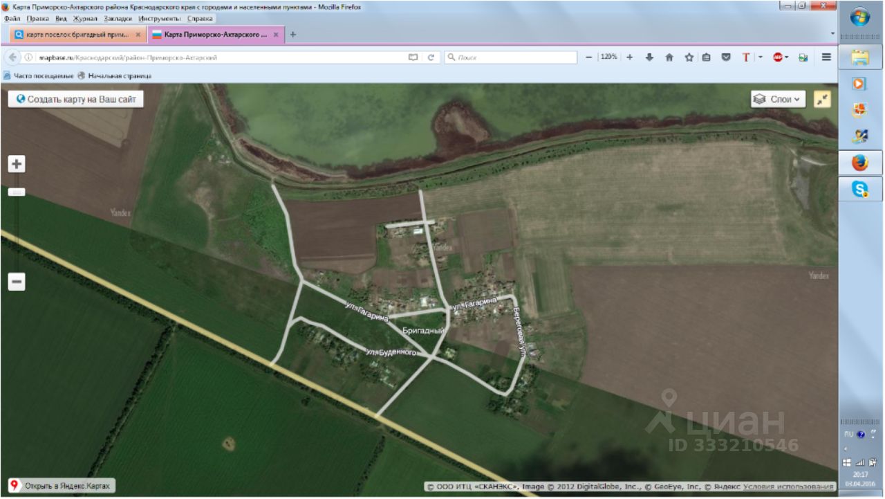The height and width of the screenshot is (499, 885).
Task: Reload the current page
Action: (431, 57)
